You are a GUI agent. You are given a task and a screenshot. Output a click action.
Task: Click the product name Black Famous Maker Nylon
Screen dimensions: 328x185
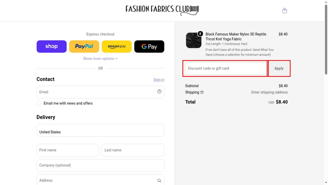tap(236, 37)
